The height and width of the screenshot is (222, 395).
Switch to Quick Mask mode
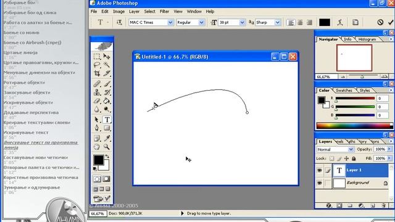click(x=107, y=179)
